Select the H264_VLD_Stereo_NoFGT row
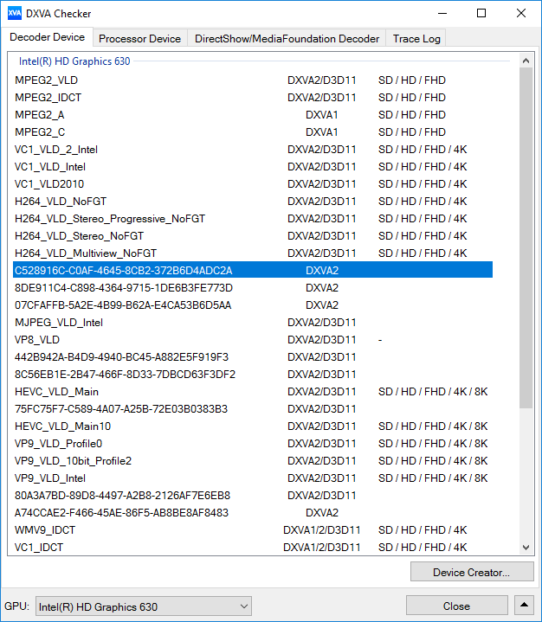The height and width of the screenshot is (622, 542). coord(253,236)
